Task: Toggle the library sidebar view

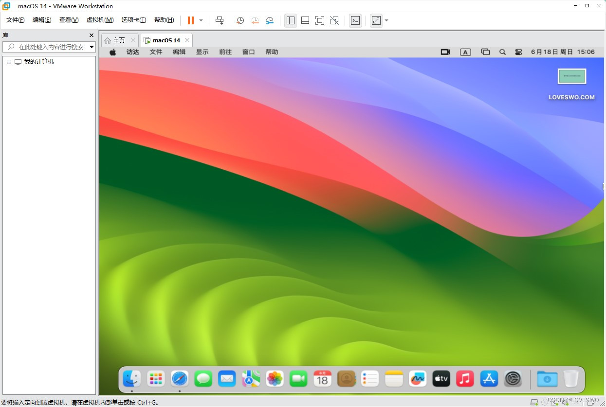Action: point(291,20)
